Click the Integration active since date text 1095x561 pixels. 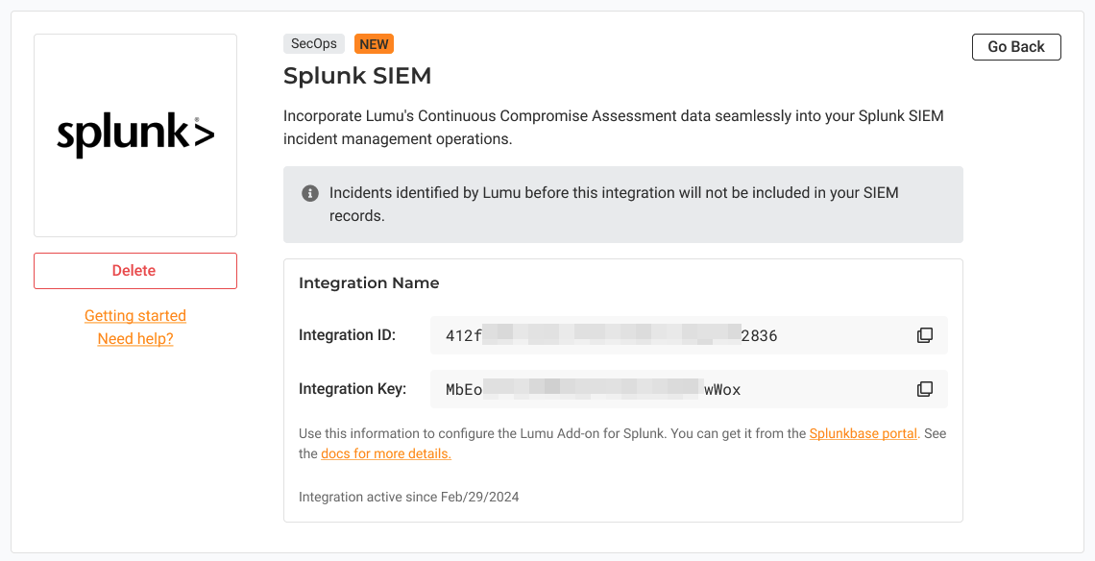click(408, 497)
